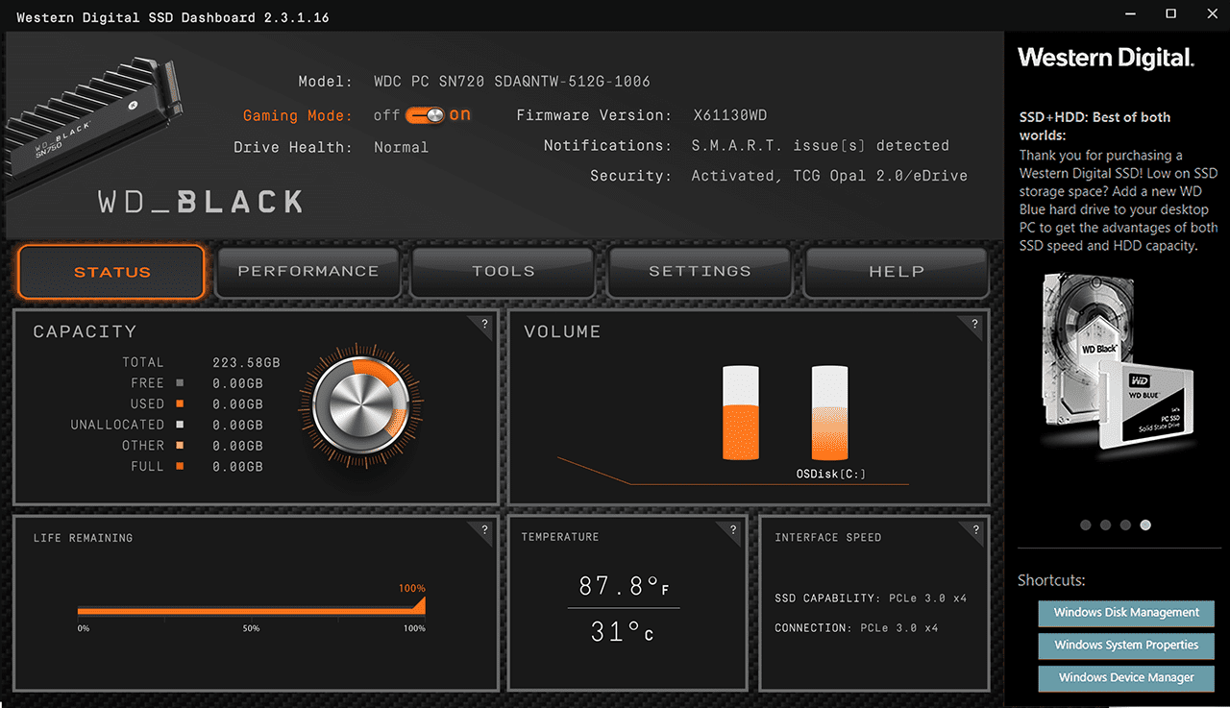This screenshot has height=708, width=1230.
Task: Open the Capacity panel help question mark
Action: coord(485,324)
